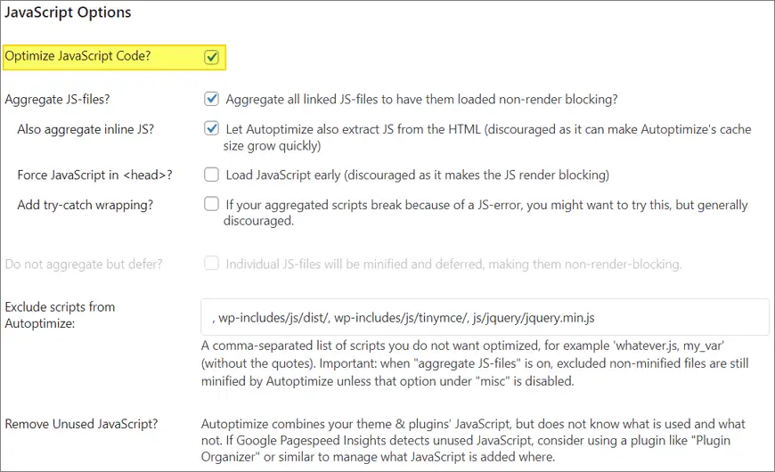Select the Aggregate JS-files? label text

(x=63, y=99)
